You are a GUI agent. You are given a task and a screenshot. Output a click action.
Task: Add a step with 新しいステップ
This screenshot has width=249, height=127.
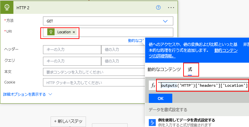coord(68,121)
